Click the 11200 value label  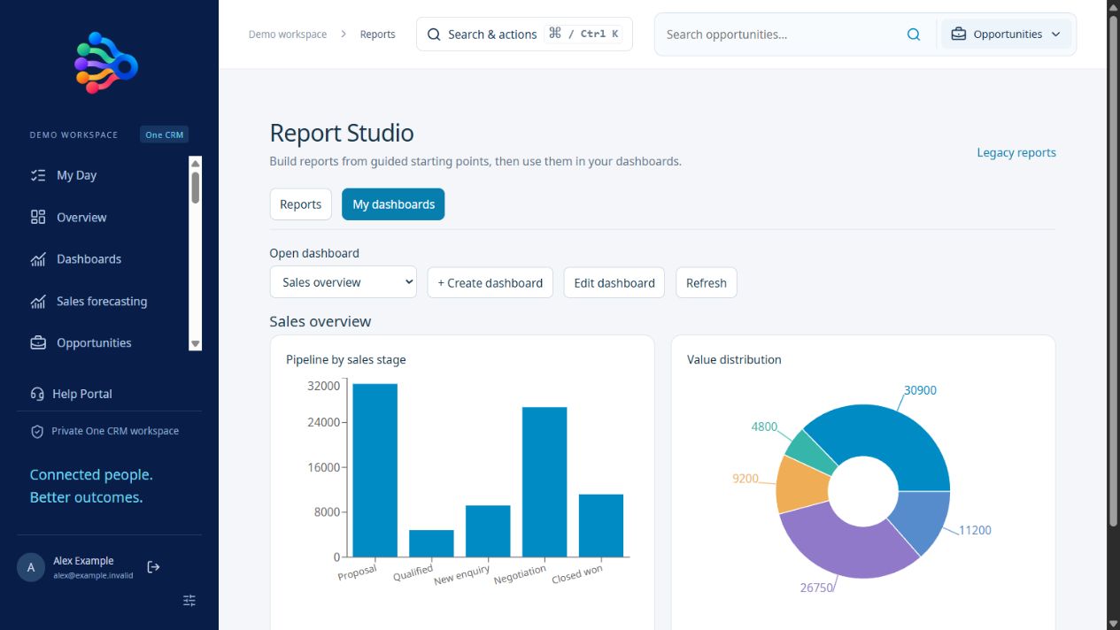click(975, 530)
